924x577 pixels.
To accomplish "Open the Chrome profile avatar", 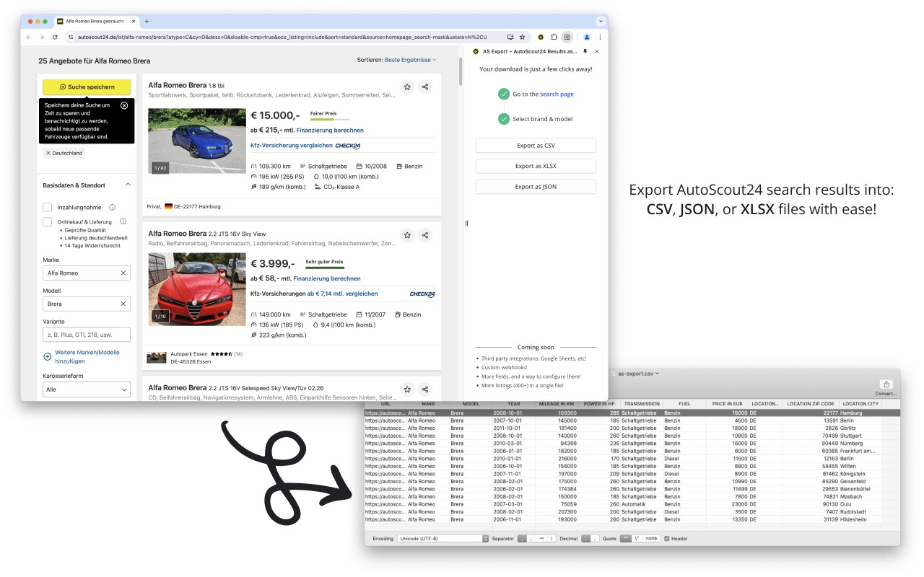I will (587, 37).
